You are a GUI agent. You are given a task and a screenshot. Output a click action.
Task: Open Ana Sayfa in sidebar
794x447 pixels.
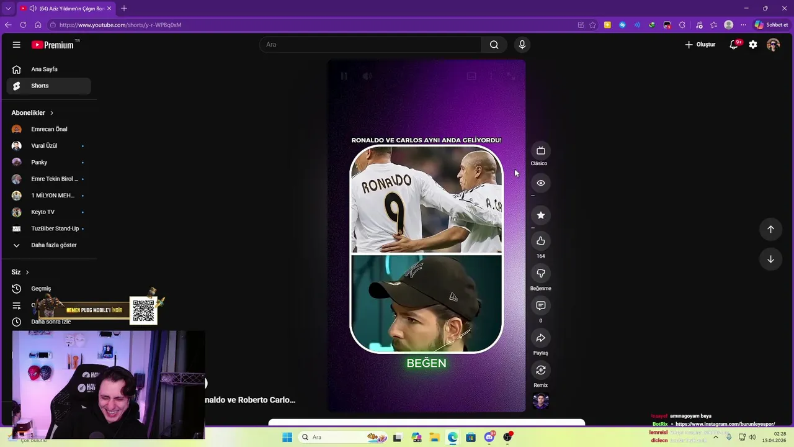[x=48, y=70]
